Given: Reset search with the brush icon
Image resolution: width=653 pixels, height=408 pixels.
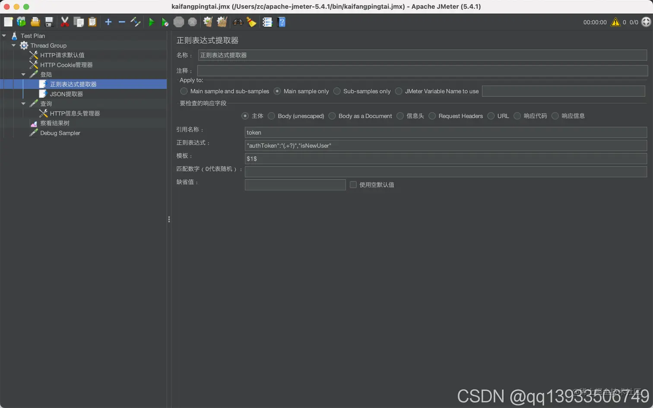Looking at the screenshot, I should 251,22.
